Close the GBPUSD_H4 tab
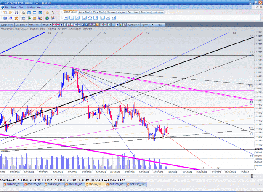The height and width of the screenshot is (192, 263). pyautogui.click(x=87, y=184)
